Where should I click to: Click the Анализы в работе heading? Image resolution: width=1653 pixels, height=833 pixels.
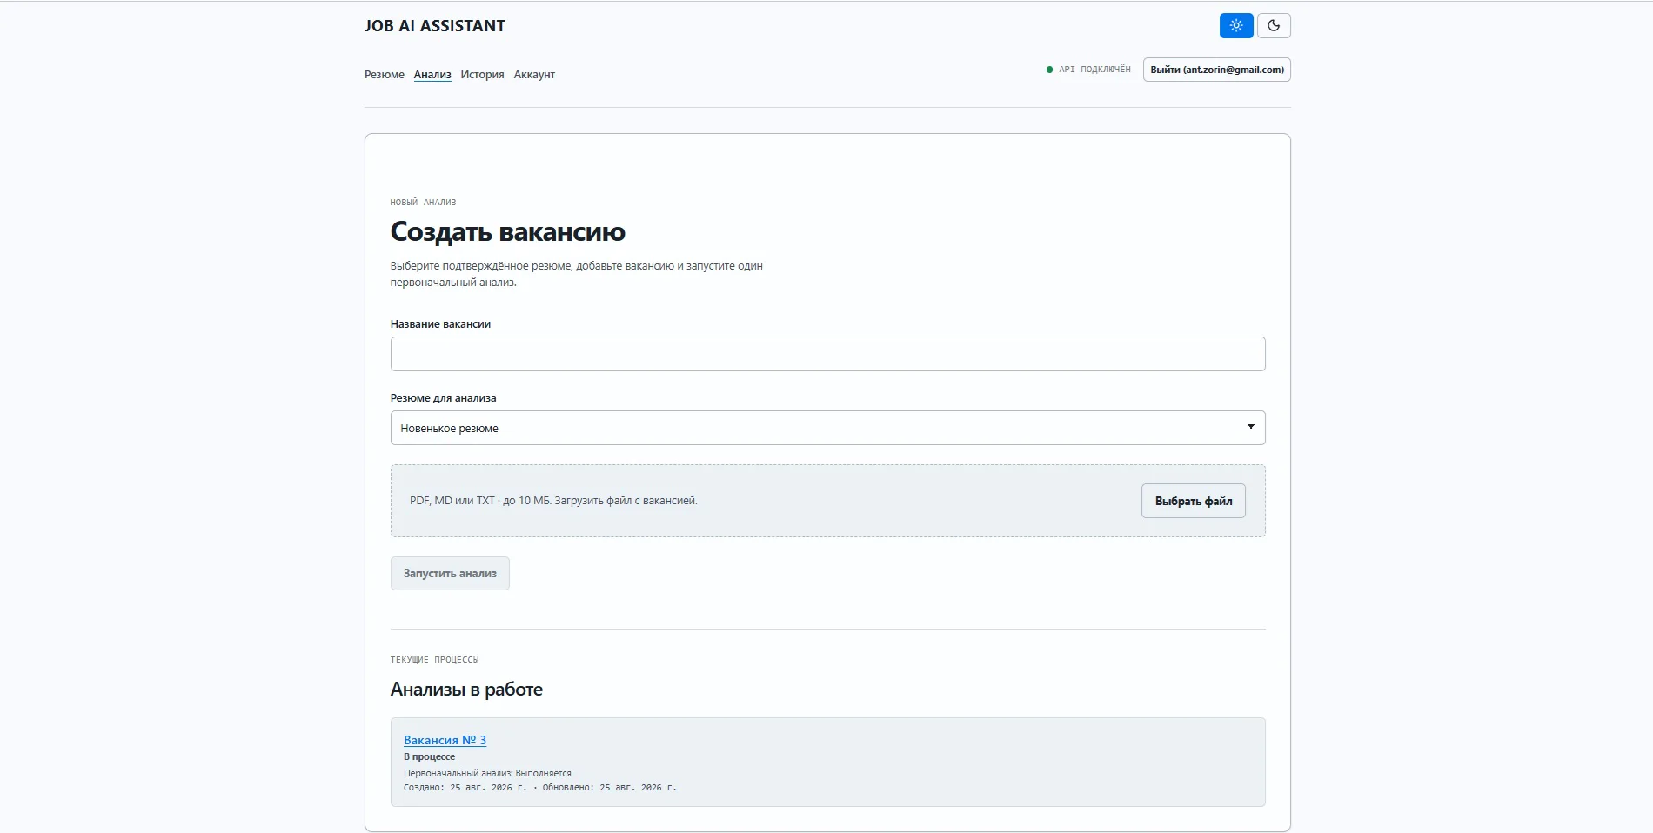pos(466,690)
